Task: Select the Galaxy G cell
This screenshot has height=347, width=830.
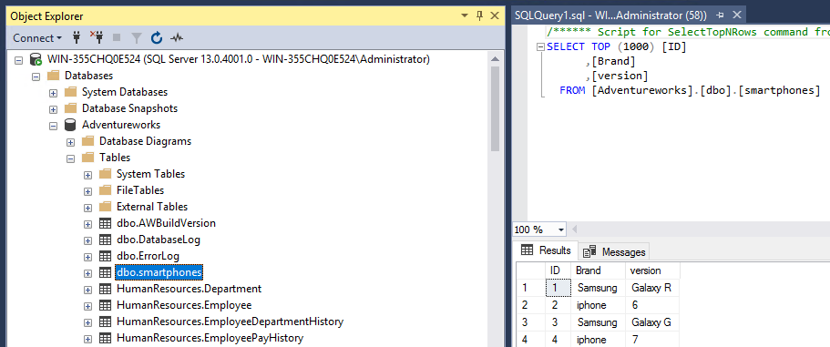Action: [x=652, y=322]
